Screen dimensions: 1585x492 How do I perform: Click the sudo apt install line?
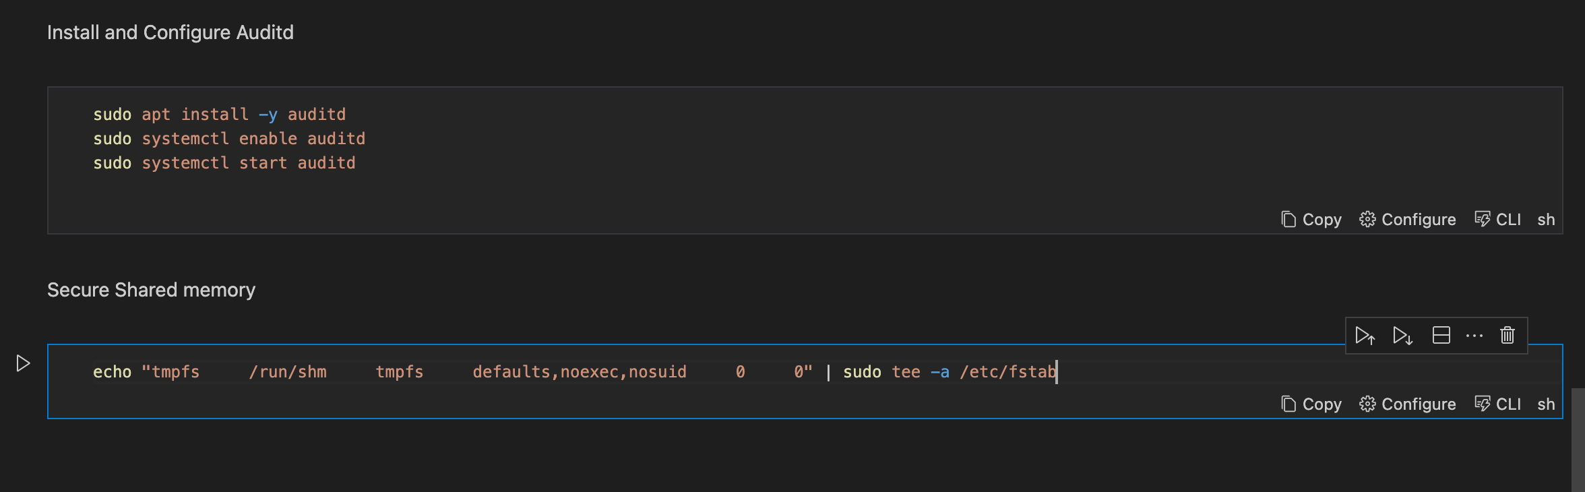click(219, 114)
